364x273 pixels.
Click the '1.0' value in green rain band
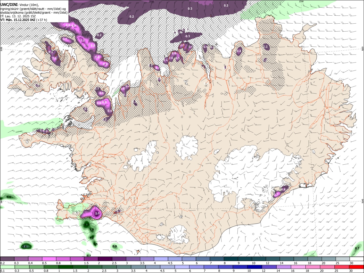pos(92,229)
